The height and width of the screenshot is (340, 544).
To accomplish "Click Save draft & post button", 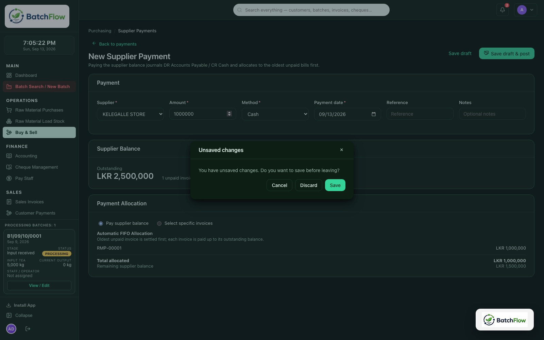I will 507,53.
